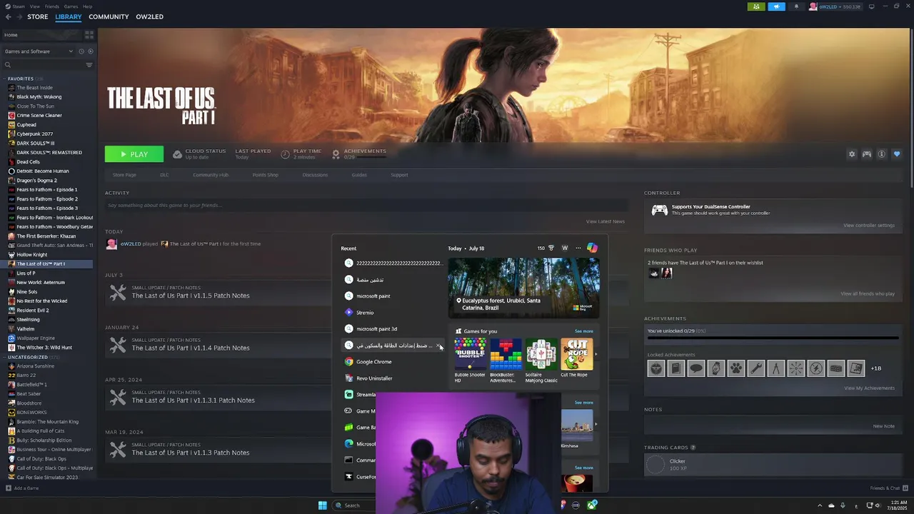Toggle the blue favorite heart icon
This screenshot has height=514, width=914.
pyautogui.click(x=897, y=154)
